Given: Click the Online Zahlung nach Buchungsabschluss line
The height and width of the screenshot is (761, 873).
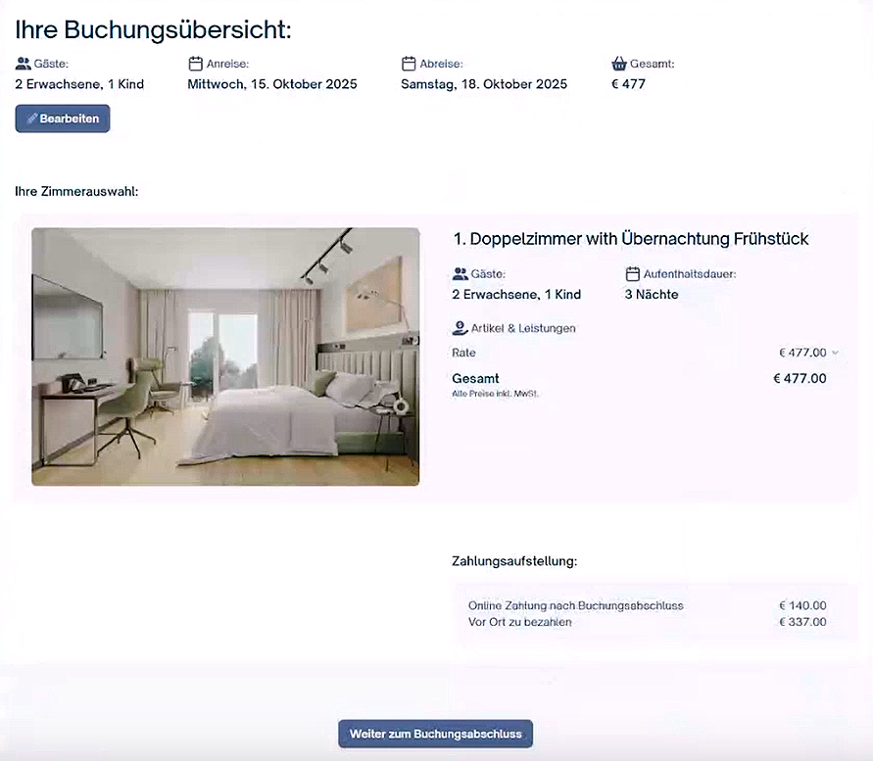Looking at the screenshot, I should [x=647, y=605].
